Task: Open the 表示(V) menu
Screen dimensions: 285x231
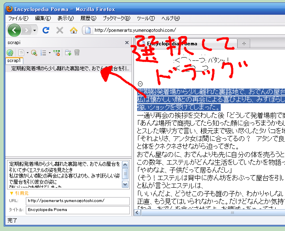Action: 66,18
